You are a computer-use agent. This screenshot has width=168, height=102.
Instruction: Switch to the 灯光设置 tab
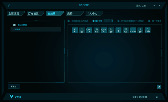(x=35, y=13)
